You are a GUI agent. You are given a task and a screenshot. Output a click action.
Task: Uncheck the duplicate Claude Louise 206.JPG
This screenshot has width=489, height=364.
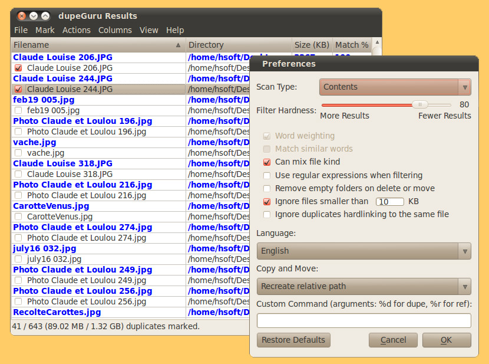pos(18,68)
